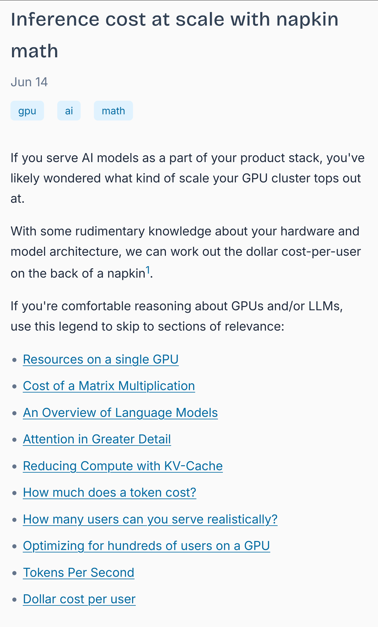Jump to Resources on a single GPU
Image resolution: width=378 pixels, height=627 pixels.
[x=101, y=360]
